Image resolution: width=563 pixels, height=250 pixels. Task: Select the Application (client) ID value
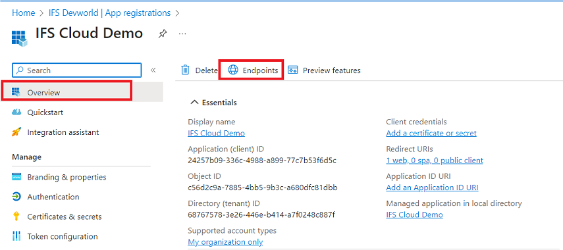tap(262, 160)
